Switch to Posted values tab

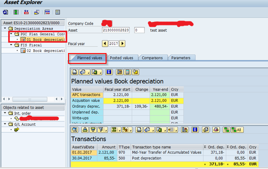121,58
